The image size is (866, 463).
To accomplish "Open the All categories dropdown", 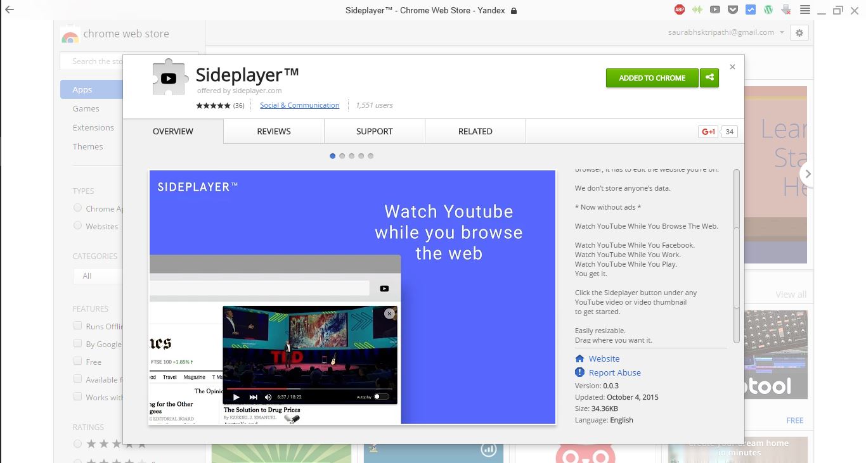I will click(98, 276).
